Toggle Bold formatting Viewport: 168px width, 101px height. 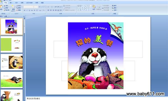[x=25, y=10]
